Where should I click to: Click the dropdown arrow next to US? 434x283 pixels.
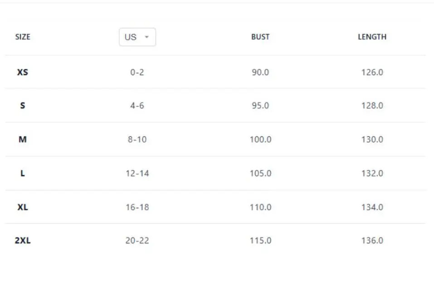tap(146, 37)
